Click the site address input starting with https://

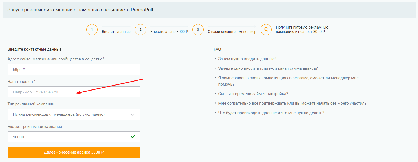tap(74, 69)
